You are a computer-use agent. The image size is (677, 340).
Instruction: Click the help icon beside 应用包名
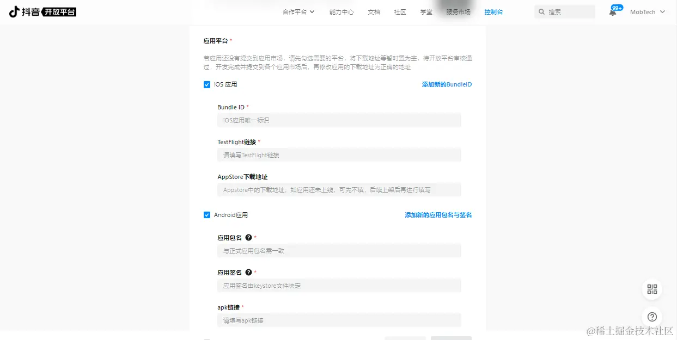248,237
